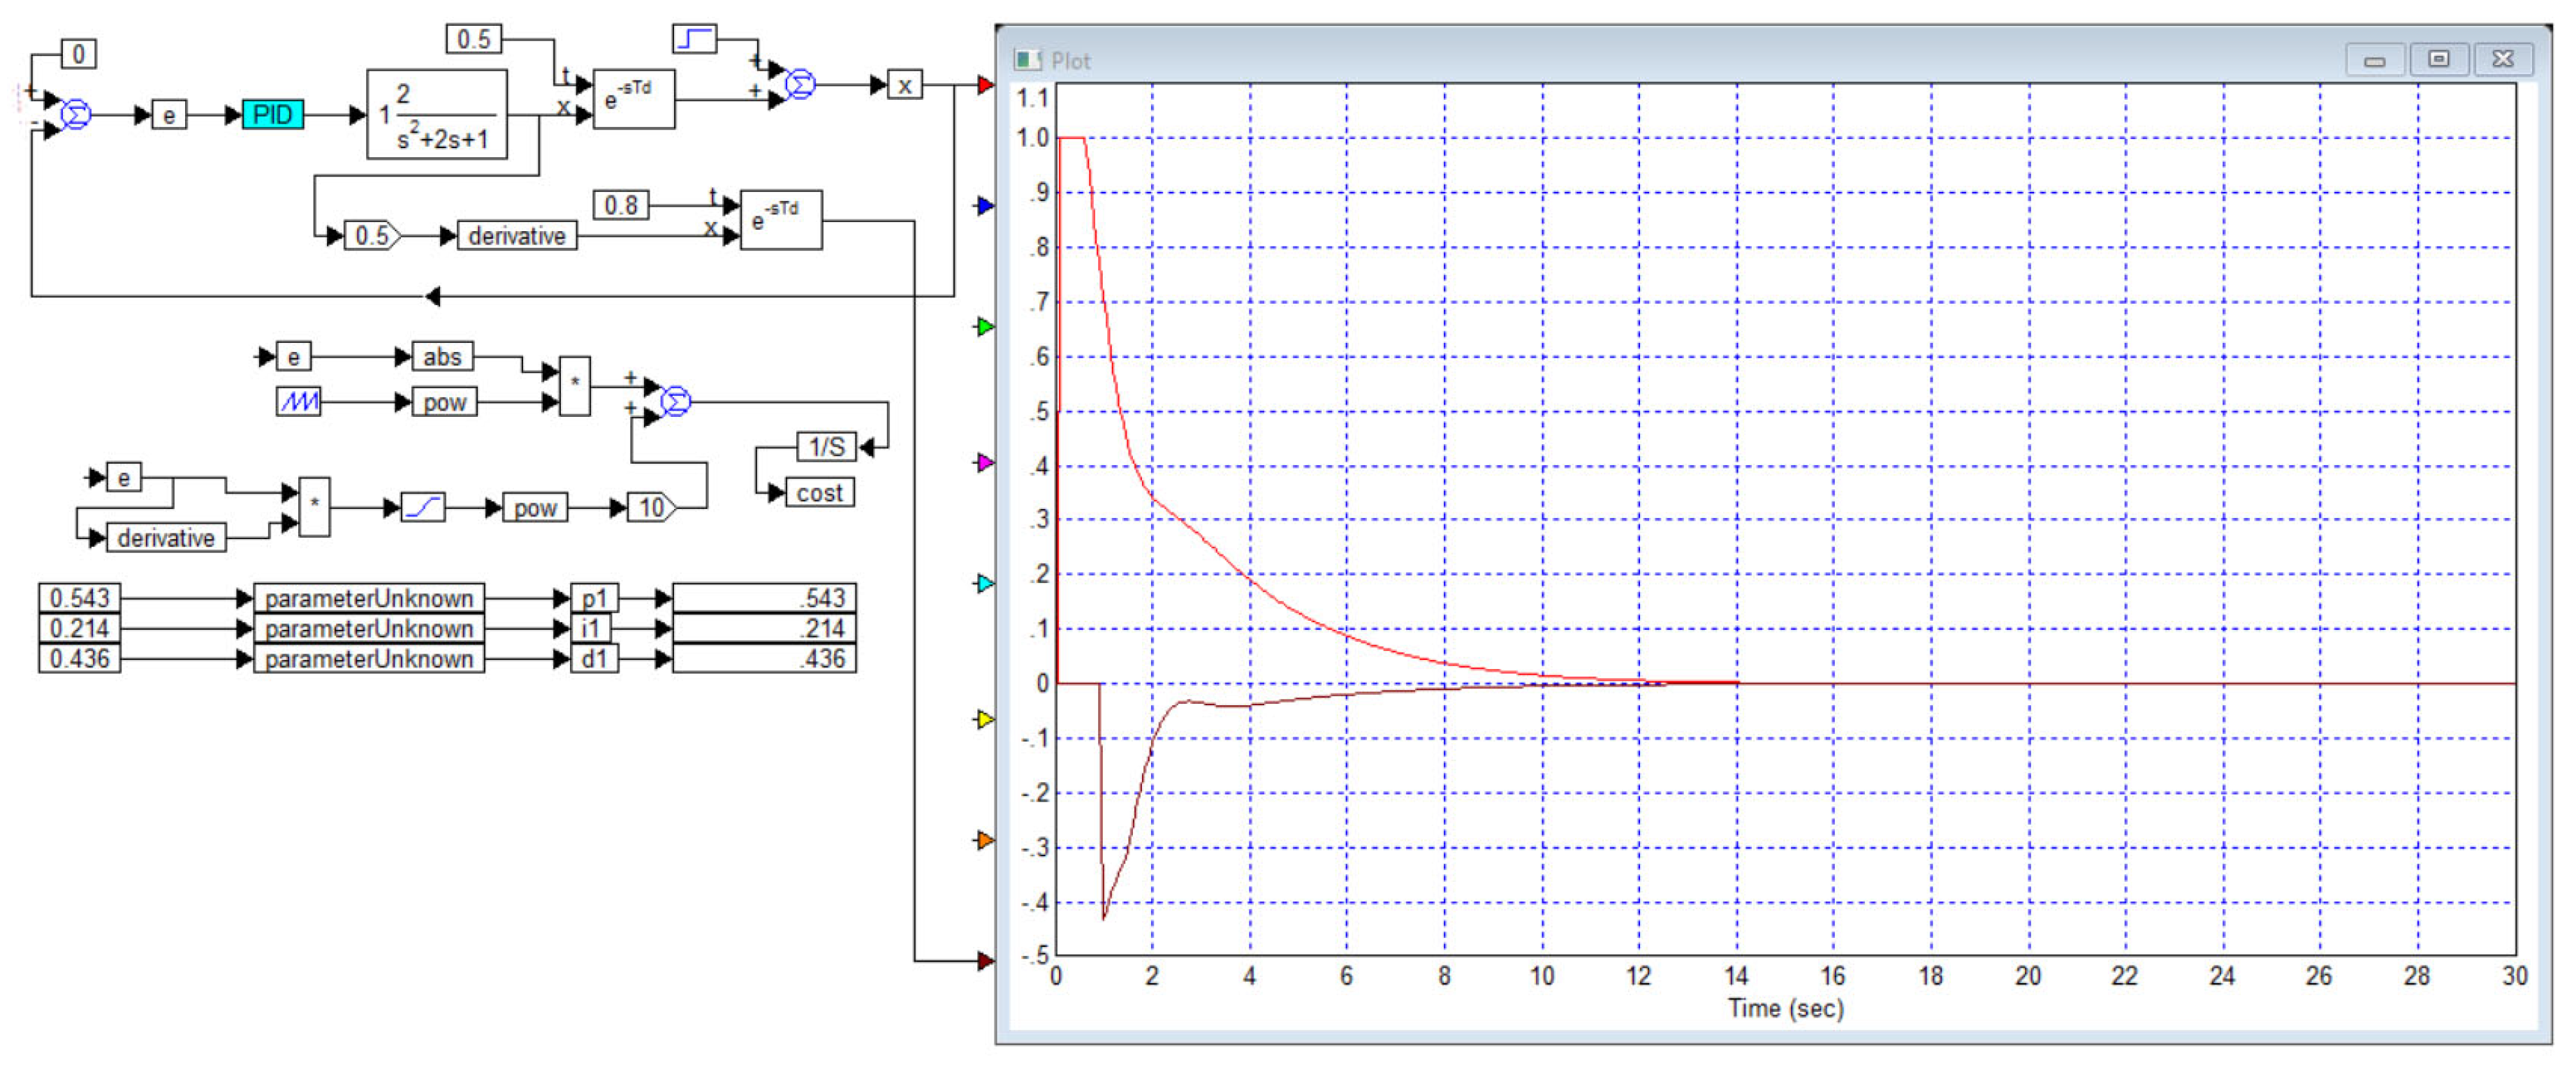Select the first parameterUnknown block
Viewport: 2576px width, 1067px height.
coord(369,598)
